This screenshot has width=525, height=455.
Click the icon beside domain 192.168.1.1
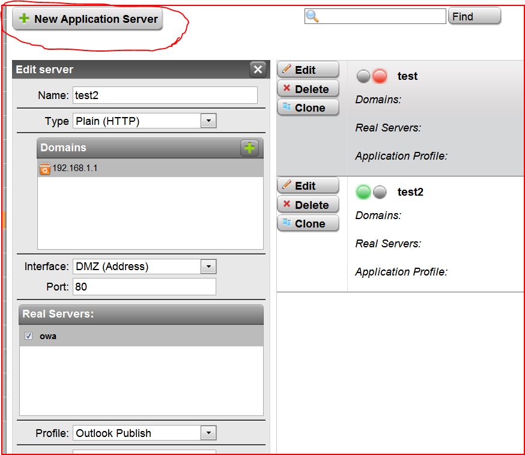click(45, 169)
